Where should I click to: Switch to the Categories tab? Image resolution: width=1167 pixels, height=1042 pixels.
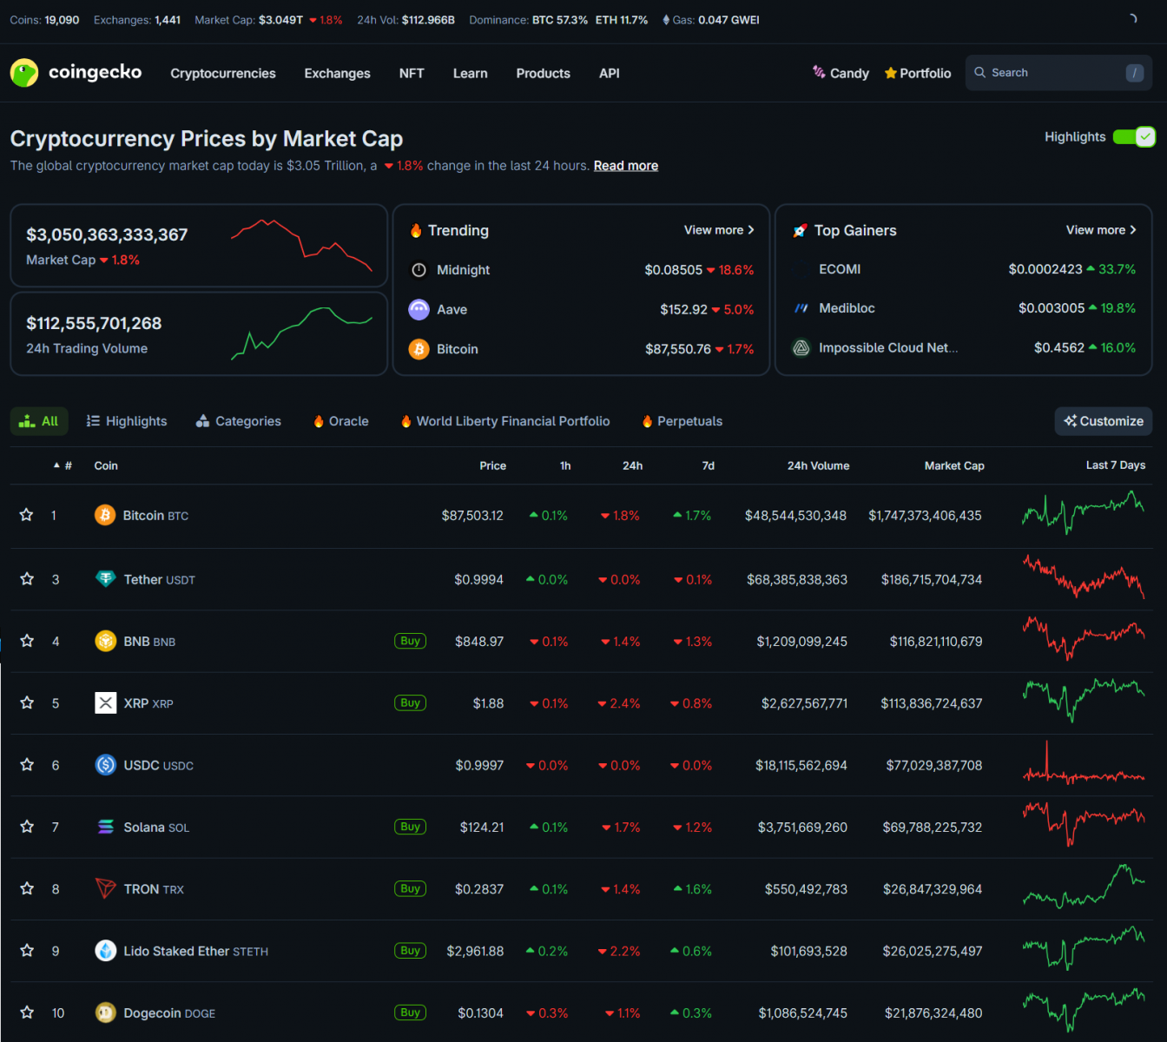point(238,421)
